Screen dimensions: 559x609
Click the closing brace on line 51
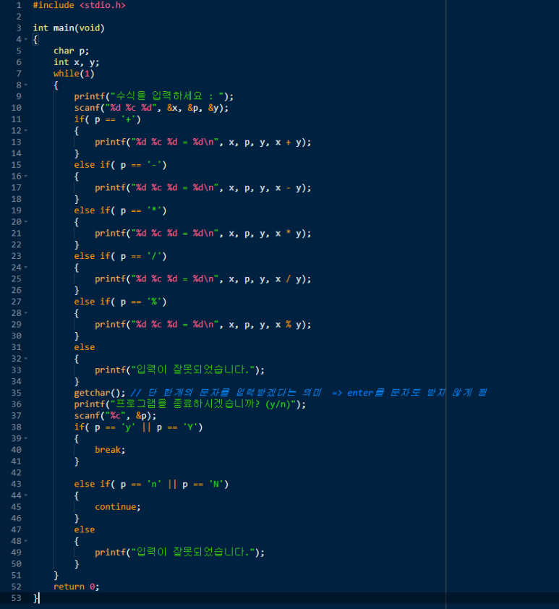click(56, 575)
